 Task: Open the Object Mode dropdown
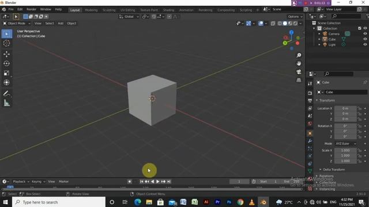[x=17, y=24]
